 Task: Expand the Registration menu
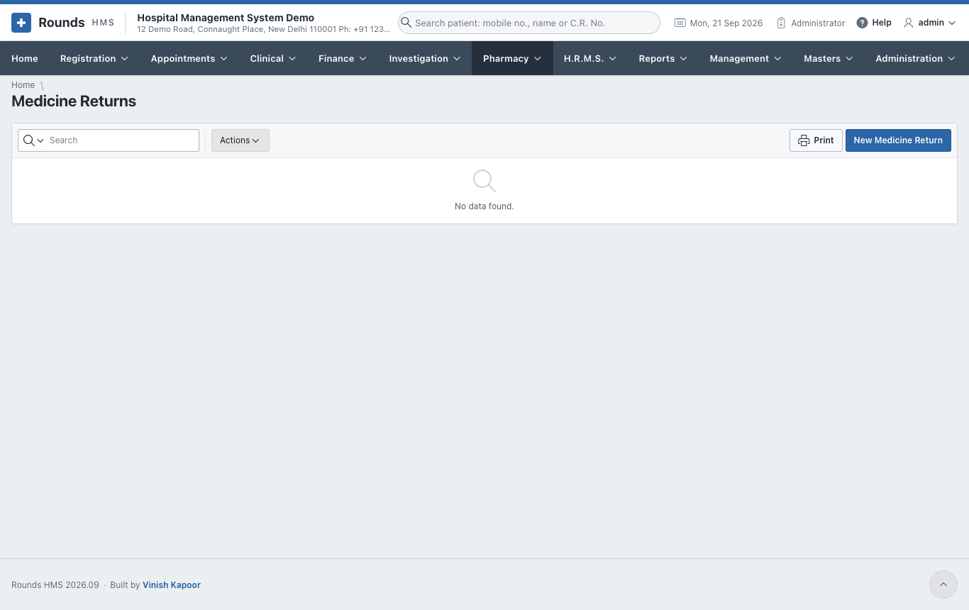coord(94,58)
